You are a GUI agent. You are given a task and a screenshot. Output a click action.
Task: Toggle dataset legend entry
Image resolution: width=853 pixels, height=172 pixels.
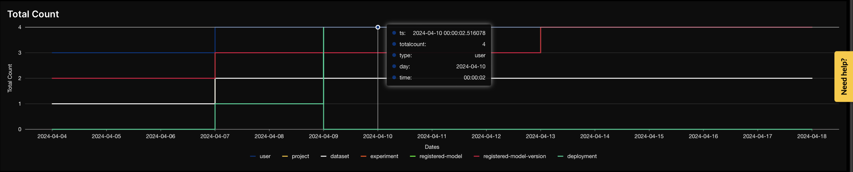tap(335, 156)
